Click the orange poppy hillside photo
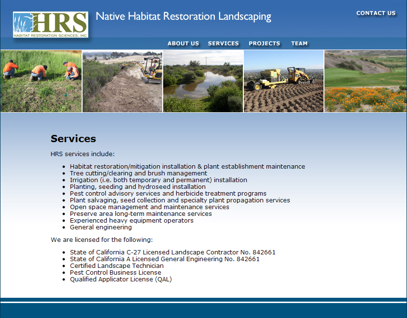This screenshot has height=318, width=407. (x=365, y=81)
